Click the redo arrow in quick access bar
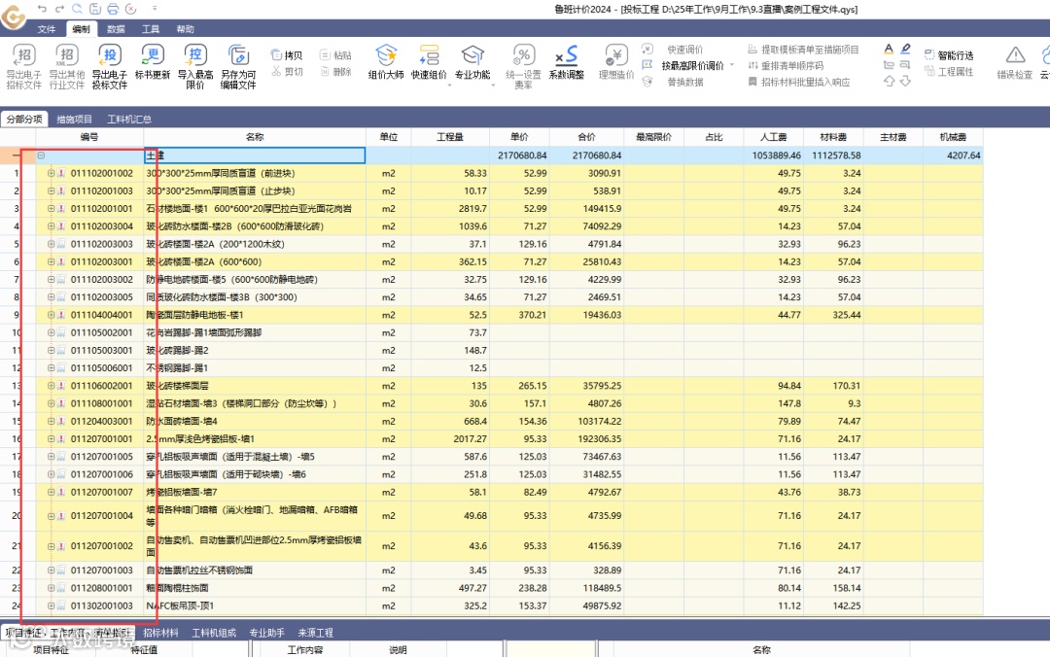 click(59, 9)
